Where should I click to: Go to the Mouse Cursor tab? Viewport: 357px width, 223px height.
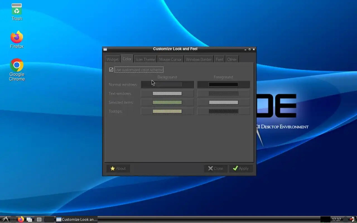pyautogui.click(x=170, y=59)
